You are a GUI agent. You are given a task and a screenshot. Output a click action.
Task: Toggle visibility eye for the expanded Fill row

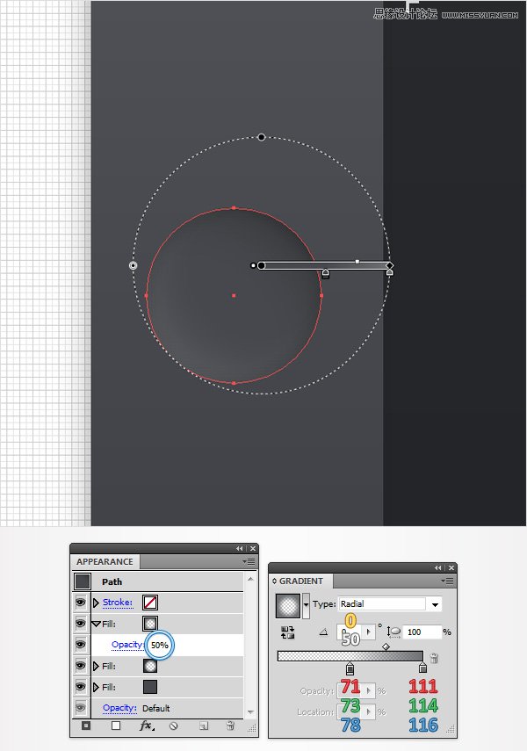pyautogui.click(x=81, y=623)
